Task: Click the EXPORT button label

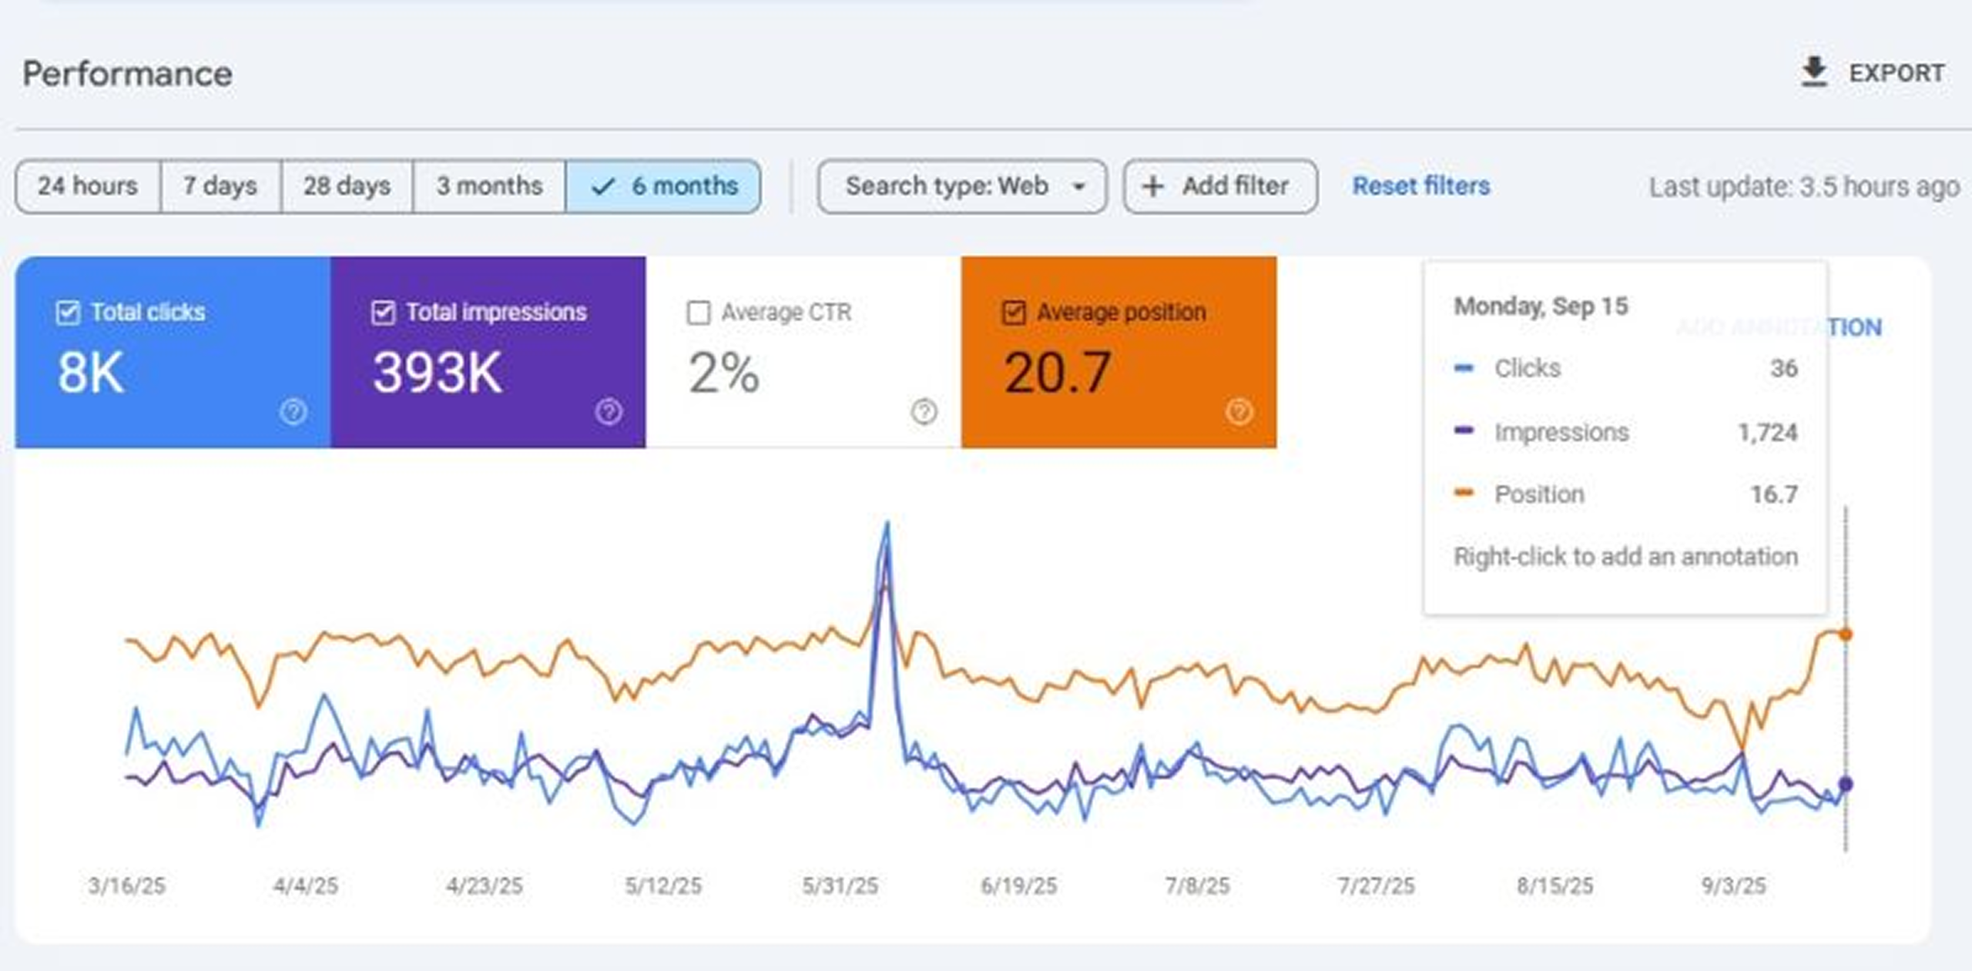Action: coord(1897,73)
